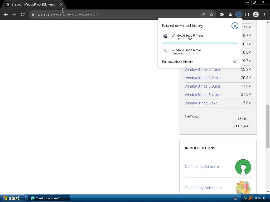Viewport: 270px width, 202px height.
Task: Click SHOW ALL files
Action: point(192,117)
